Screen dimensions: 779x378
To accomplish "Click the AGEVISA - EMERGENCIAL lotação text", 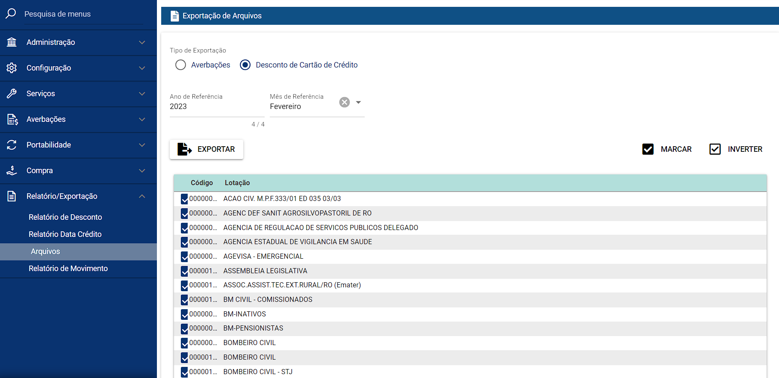I will click(263, 257).
